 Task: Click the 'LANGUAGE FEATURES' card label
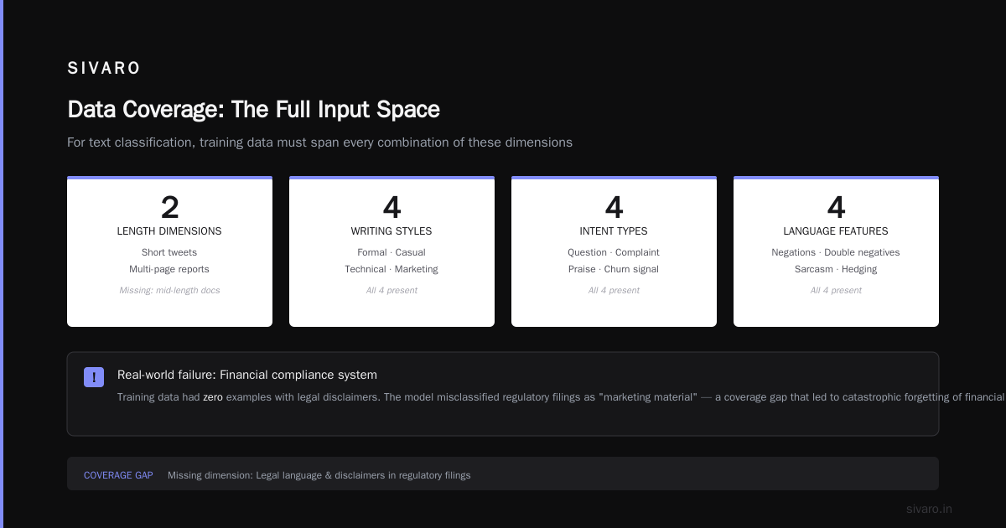click(836, 231)
